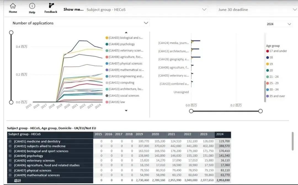
Task: Select the 17 and under age legend
Action: (276, 51)
